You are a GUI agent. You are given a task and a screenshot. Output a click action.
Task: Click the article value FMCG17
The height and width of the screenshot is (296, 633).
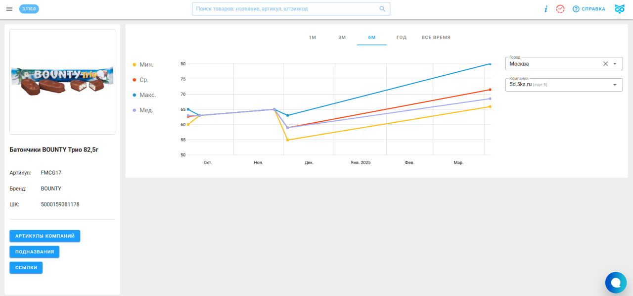51,173
